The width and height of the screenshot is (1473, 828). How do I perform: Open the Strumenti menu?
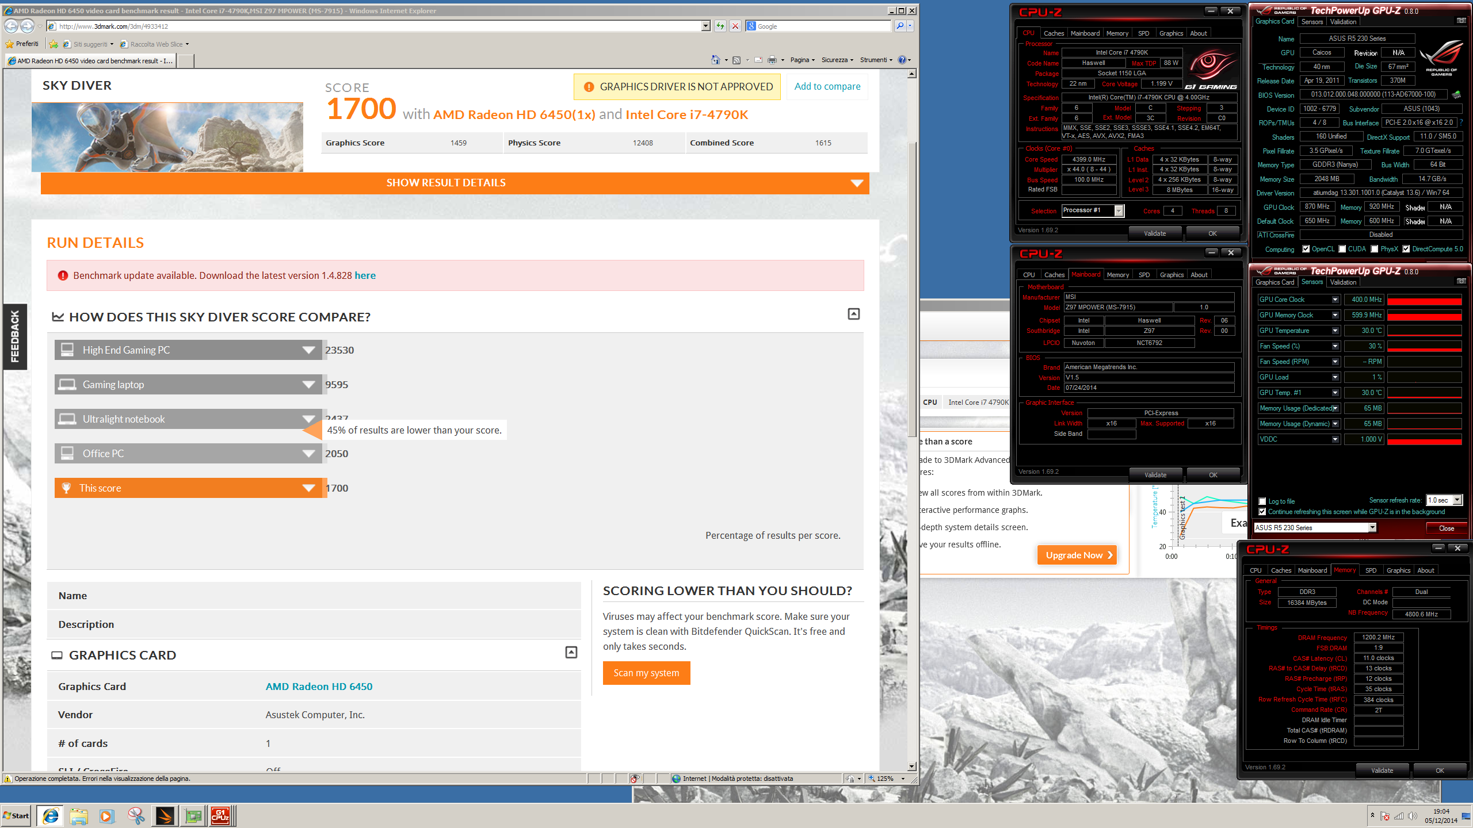click(x=876, y=60)
